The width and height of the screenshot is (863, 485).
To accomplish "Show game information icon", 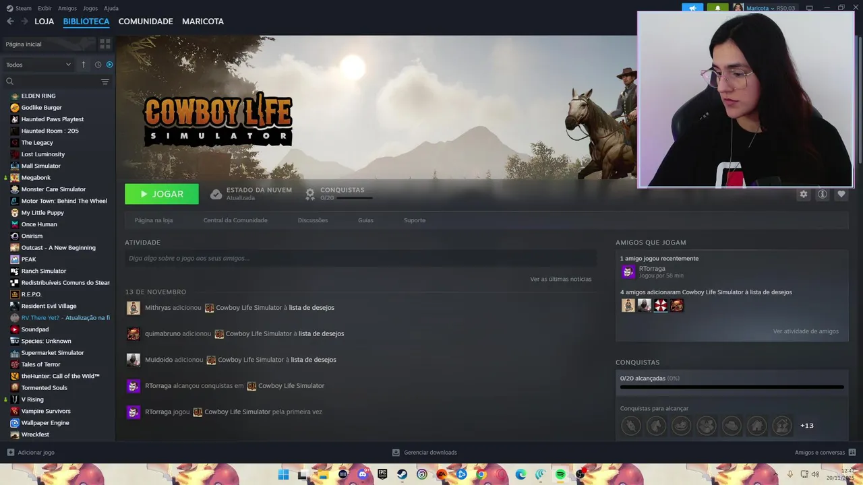I will [822, 194].
